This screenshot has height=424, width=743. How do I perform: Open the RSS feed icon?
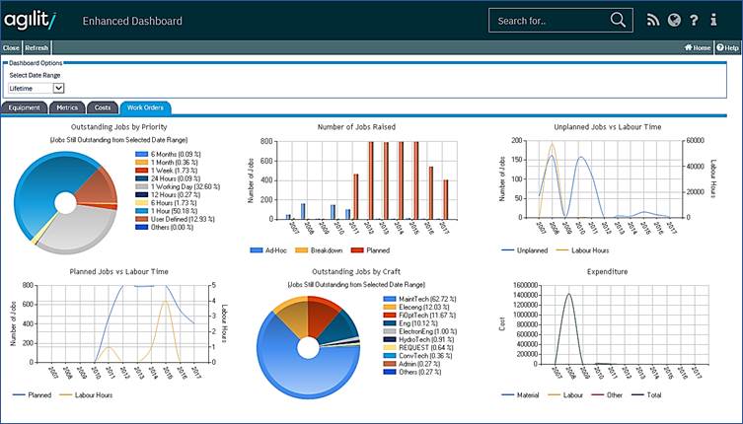[x=652, y=20]
